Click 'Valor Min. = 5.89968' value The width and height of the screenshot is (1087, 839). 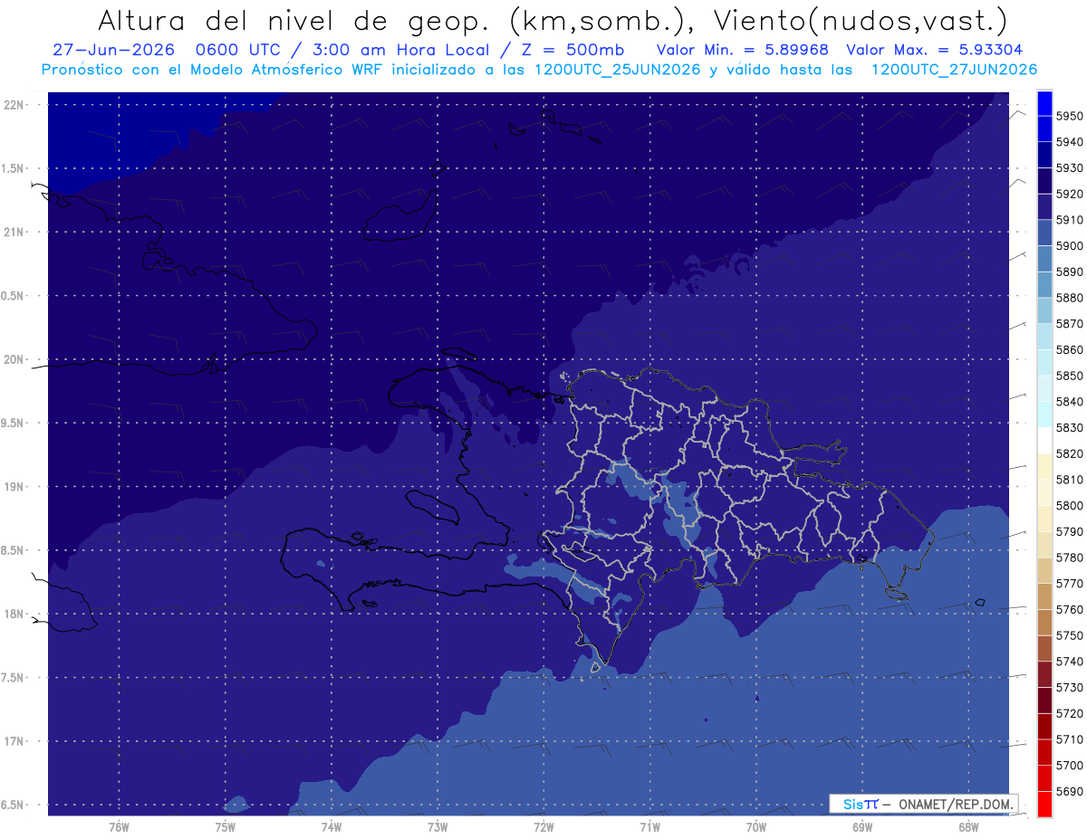pyautogui.click(x=743, y=50)
